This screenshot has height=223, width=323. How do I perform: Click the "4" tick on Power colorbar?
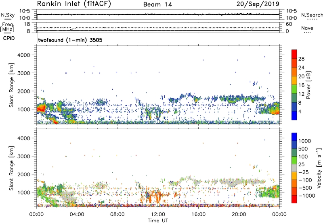[300, 112]
